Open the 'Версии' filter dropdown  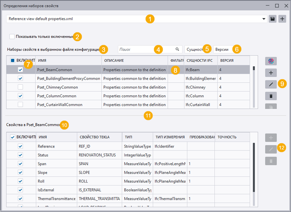[x=222, y=49]
